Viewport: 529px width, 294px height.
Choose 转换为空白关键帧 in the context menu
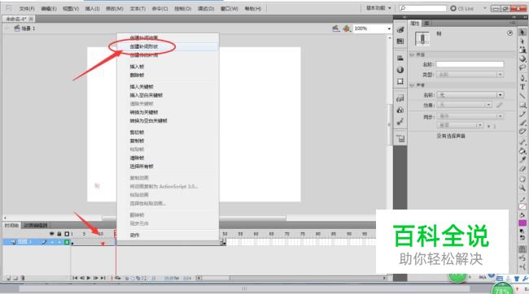click(x=148, y=120)
